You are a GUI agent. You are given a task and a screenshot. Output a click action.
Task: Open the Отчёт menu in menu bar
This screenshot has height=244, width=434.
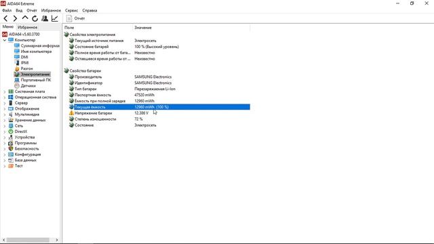point(32,10)
